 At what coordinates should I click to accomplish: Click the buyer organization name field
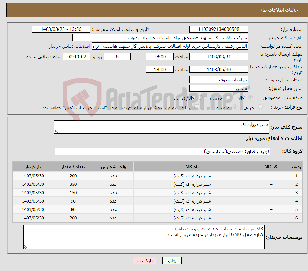click(x=160, y=38)
